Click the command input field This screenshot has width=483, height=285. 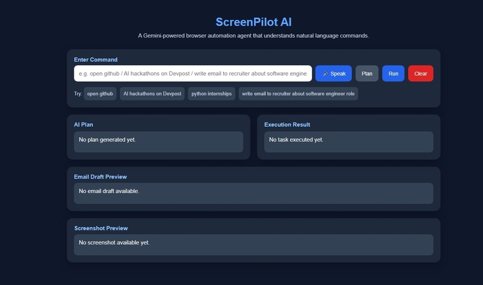(193, 74)
